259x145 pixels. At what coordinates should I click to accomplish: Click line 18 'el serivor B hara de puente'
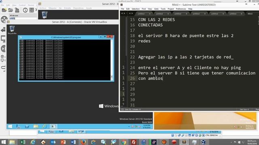click(x=186, y=36)
